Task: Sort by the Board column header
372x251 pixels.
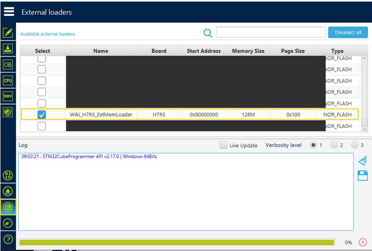Action: pos(159,51)
